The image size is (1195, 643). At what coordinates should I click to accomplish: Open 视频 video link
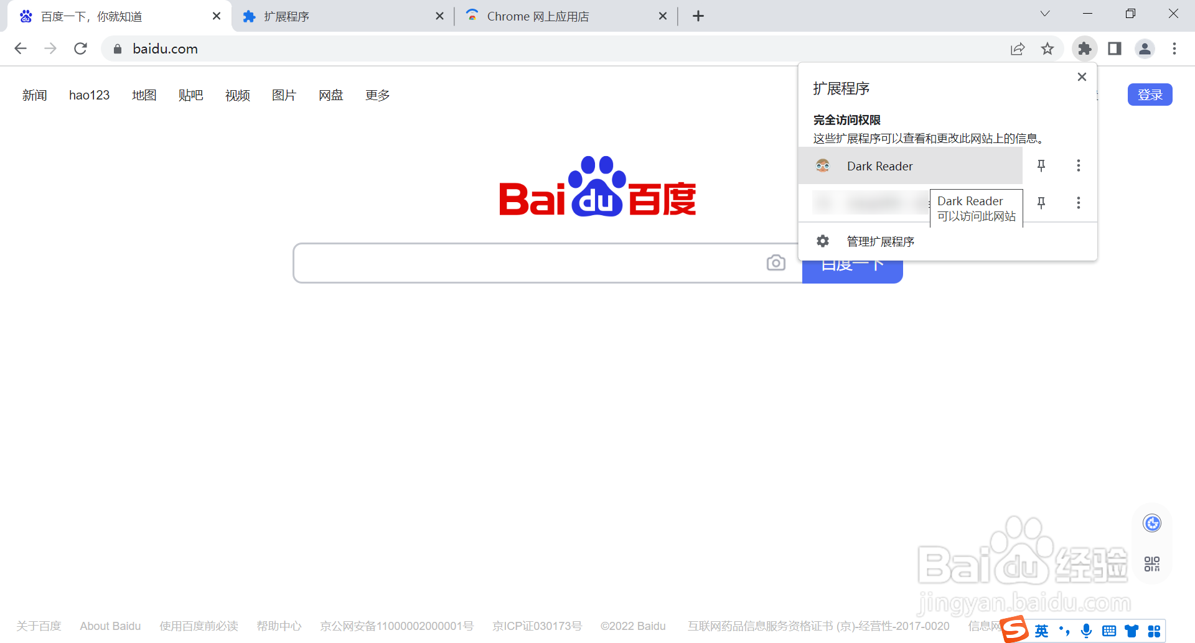238,95
